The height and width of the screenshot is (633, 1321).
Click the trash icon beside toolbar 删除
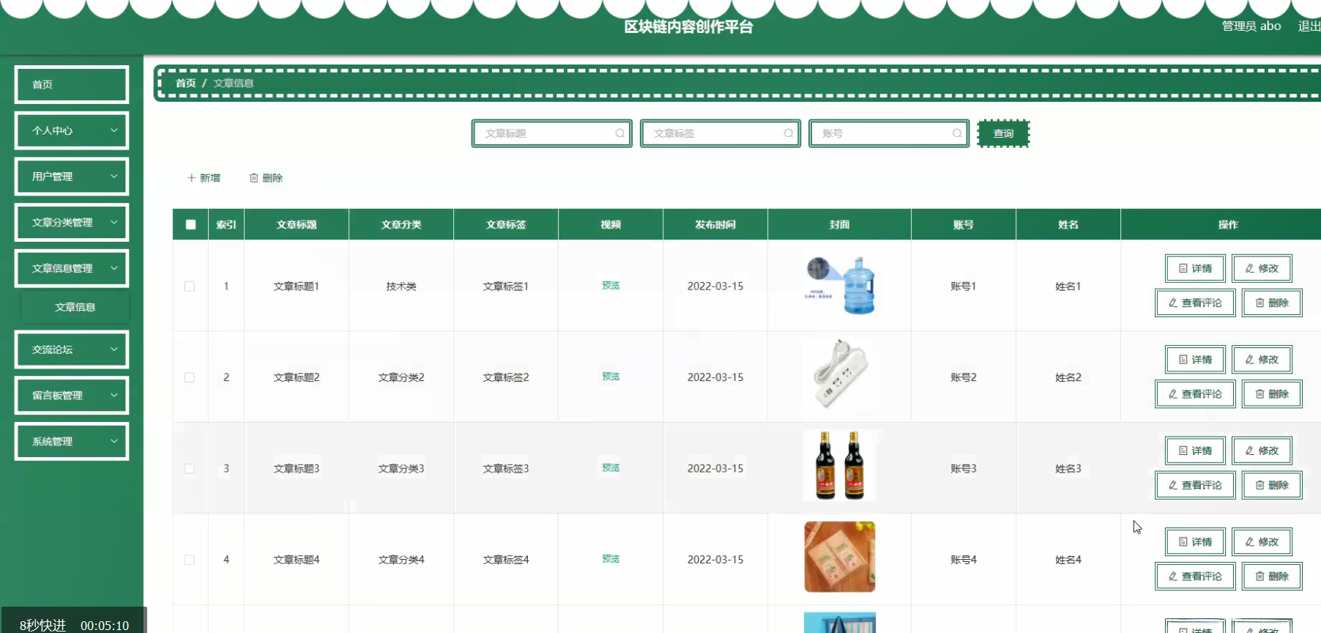click(254, 178)
